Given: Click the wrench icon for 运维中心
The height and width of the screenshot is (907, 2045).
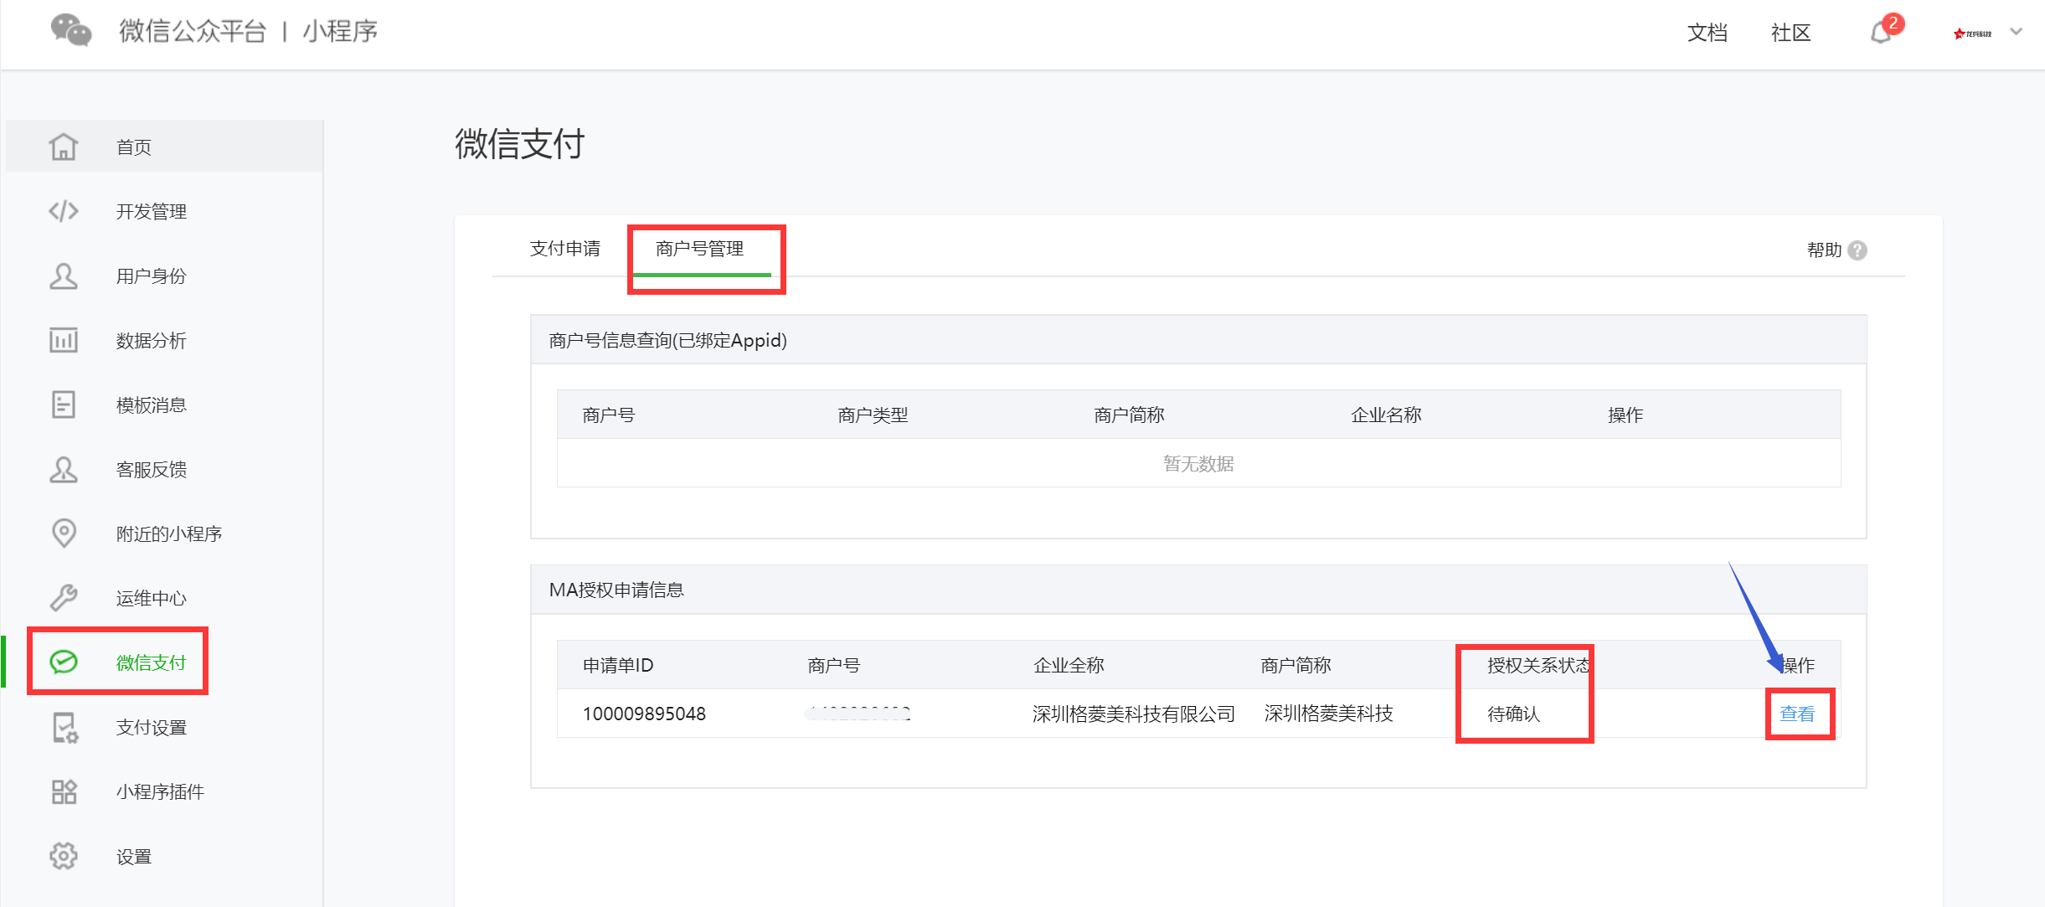Looking at the screenshot, I should pyautogui.click(x=64, y=598).
